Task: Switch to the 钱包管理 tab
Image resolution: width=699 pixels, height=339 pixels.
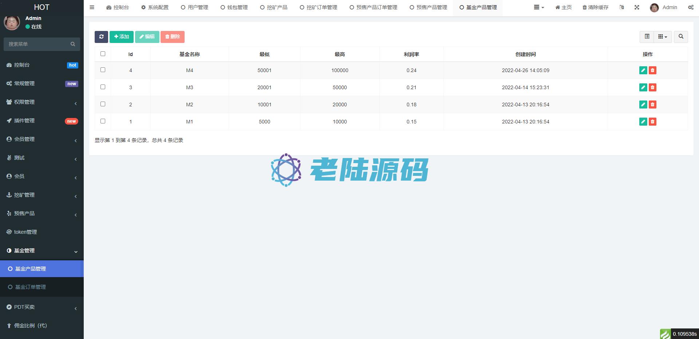Action: (234, 7)
